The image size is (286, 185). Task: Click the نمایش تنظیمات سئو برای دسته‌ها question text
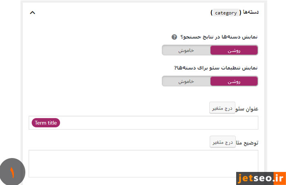tap(216, 68)
